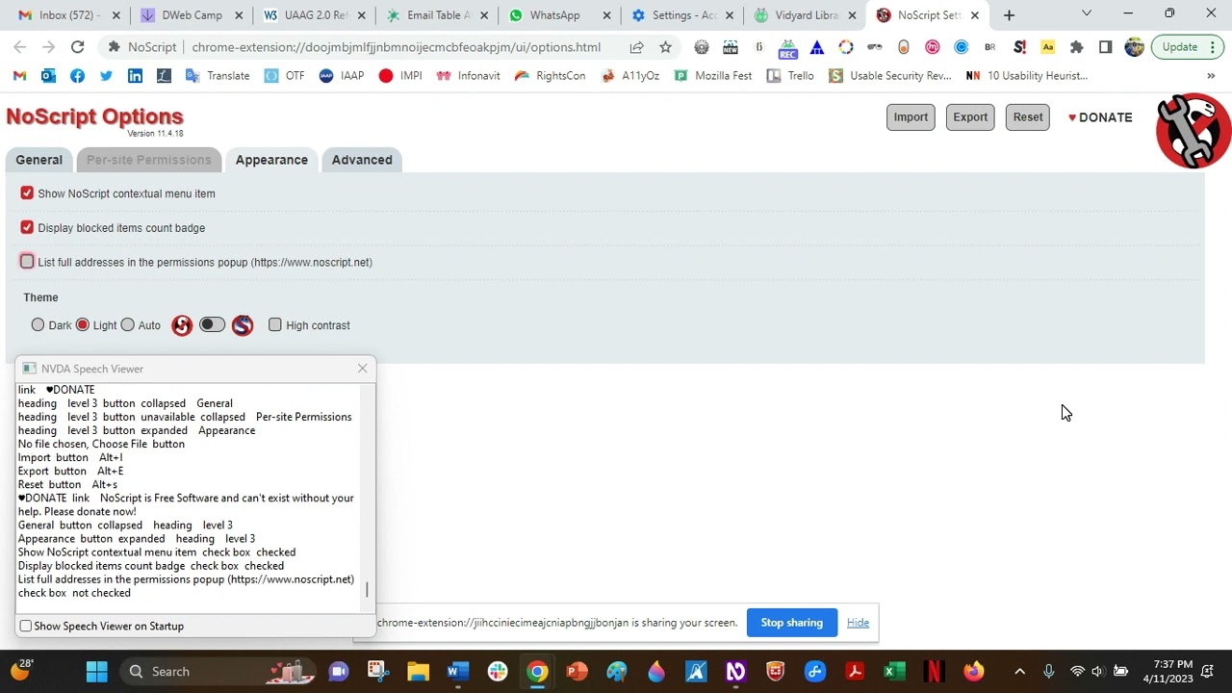The image size is (1232, 693).
Task: Check Show Speech Viewer on Startup
Action: (x=26, y=626)
